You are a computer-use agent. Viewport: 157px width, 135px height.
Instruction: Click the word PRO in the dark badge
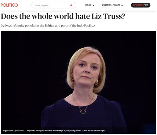pos(146,5)
